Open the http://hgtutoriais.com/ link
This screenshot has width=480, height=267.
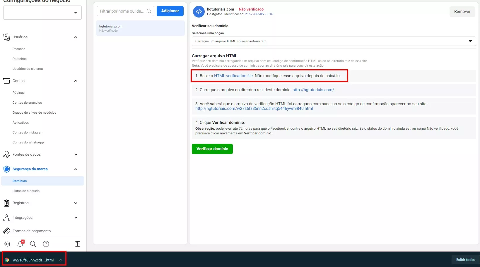(313, 90)
